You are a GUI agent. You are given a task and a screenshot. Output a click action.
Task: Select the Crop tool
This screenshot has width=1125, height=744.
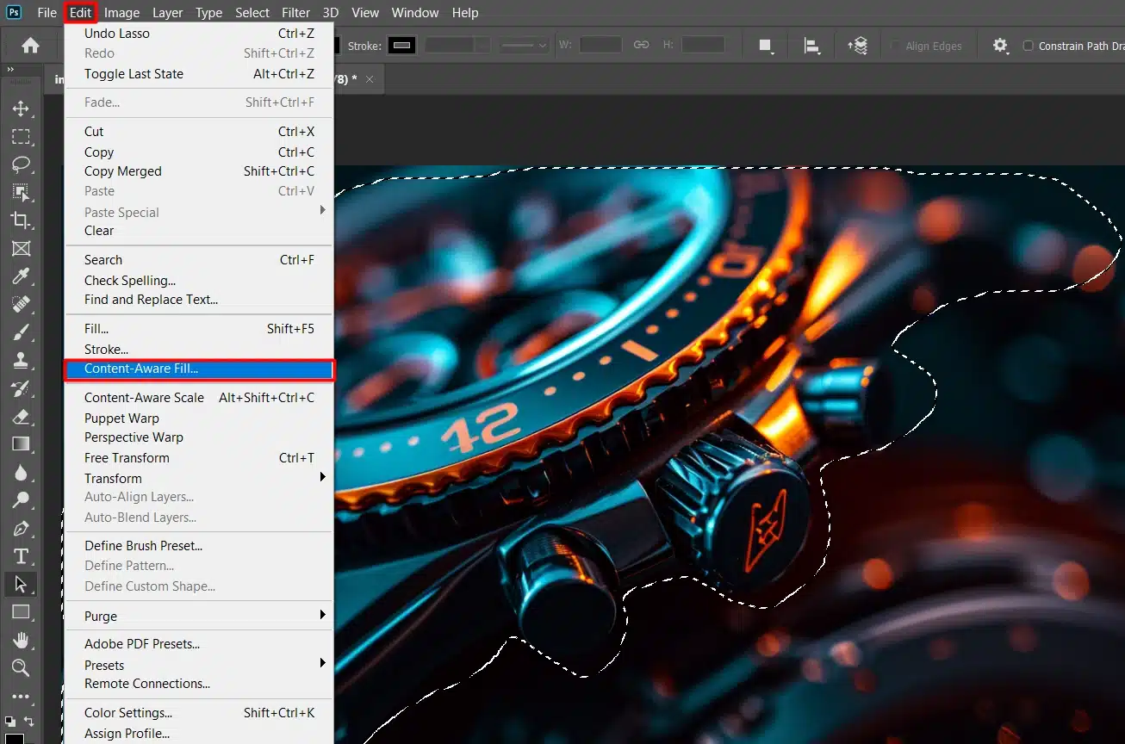tap(21, 220)
